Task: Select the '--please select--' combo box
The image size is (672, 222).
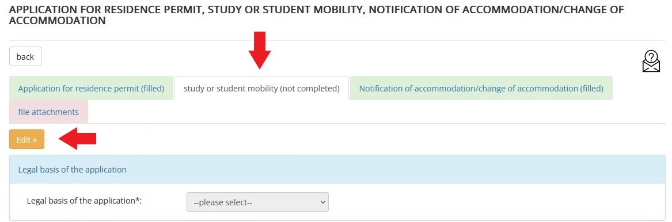Action: tap(257, 202)
